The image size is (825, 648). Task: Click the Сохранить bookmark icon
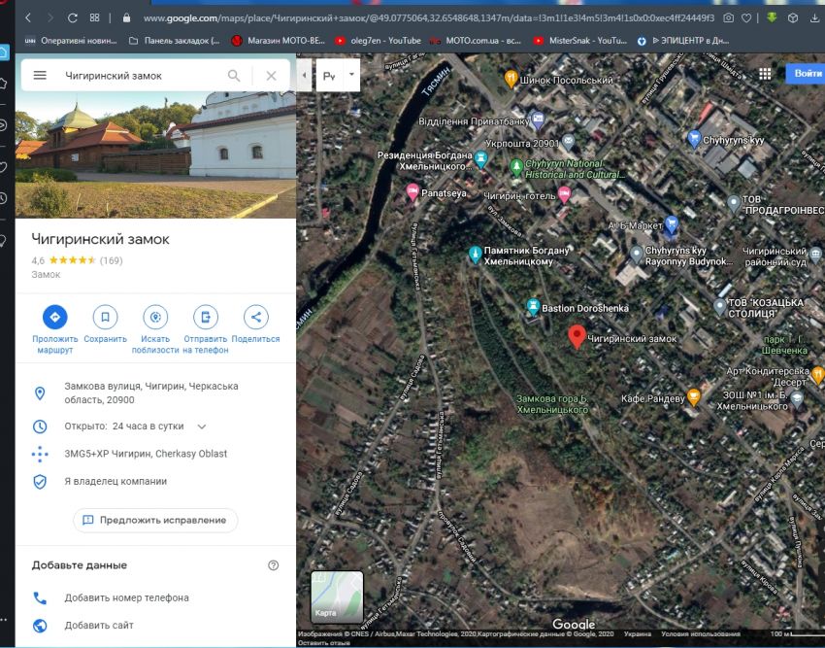coord(105,317)
